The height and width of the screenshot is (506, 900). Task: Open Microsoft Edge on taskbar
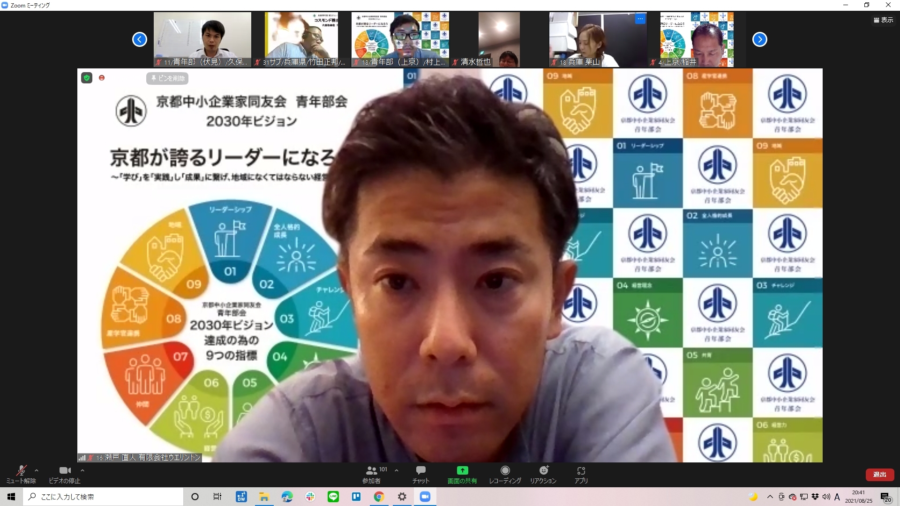pos(287,497)
